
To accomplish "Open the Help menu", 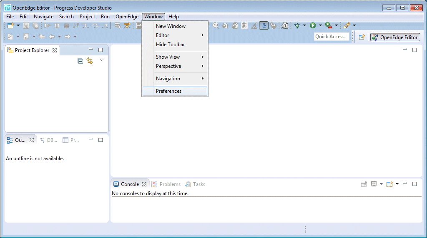I will (x=173, y=17).
